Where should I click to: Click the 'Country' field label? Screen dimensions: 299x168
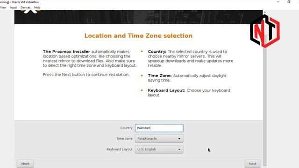point(126,128)
